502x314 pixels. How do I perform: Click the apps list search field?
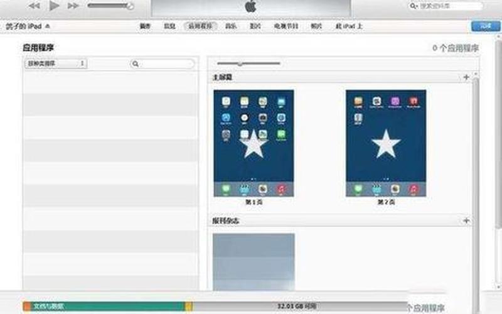tap(163, 64)
